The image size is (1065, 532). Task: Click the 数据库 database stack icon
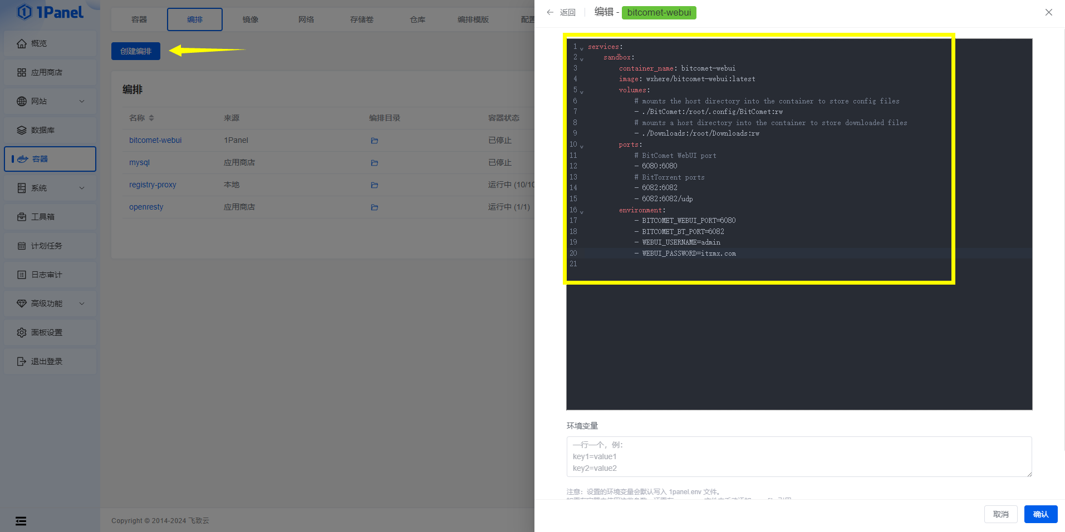click(22, 130)
